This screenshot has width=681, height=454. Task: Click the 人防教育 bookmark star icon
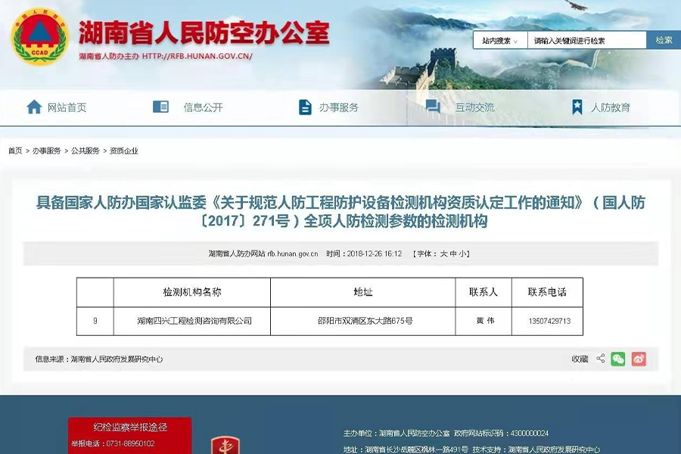[577, 107]
